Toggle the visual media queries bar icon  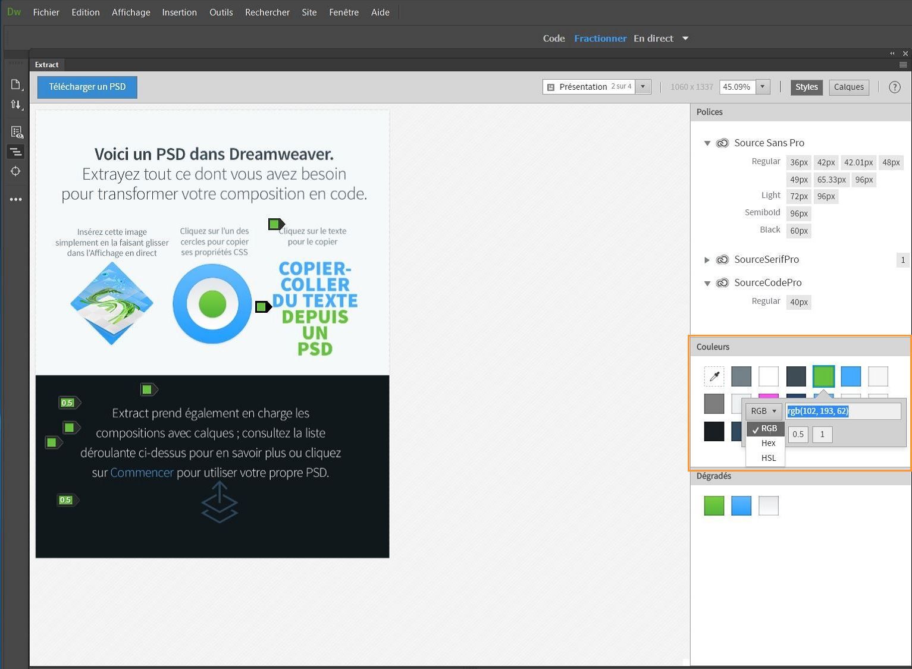[16, 152]
